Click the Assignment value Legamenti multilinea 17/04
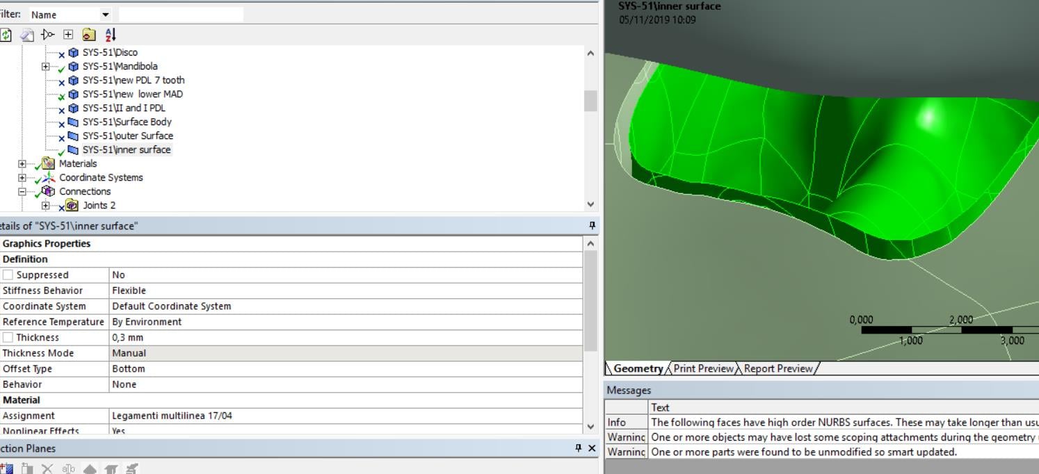The height and width of the screenshot is (474, 1039). [x=346, y=416]
